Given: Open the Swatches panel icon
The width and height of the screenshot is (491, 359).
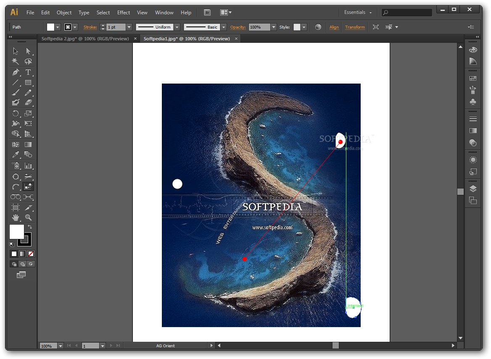Looking at the screenshot, I should click(473, 79).
